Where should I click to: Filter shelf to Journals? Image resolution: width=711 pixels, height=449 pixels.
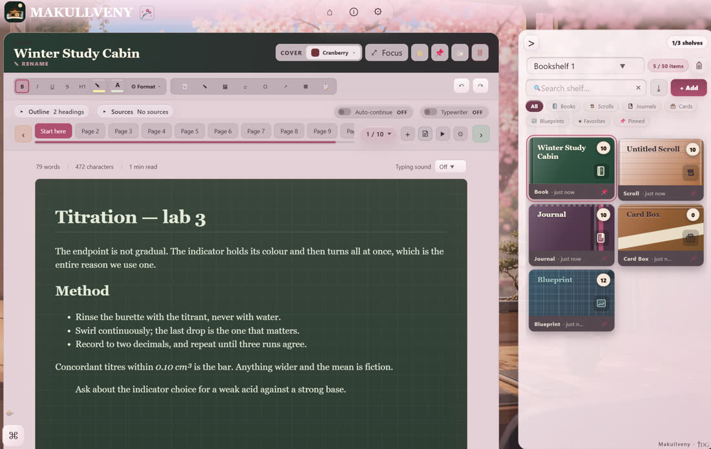click(642, 107)
